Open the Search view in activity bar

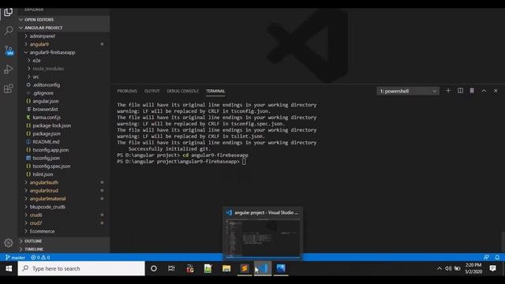coord(9,31)
